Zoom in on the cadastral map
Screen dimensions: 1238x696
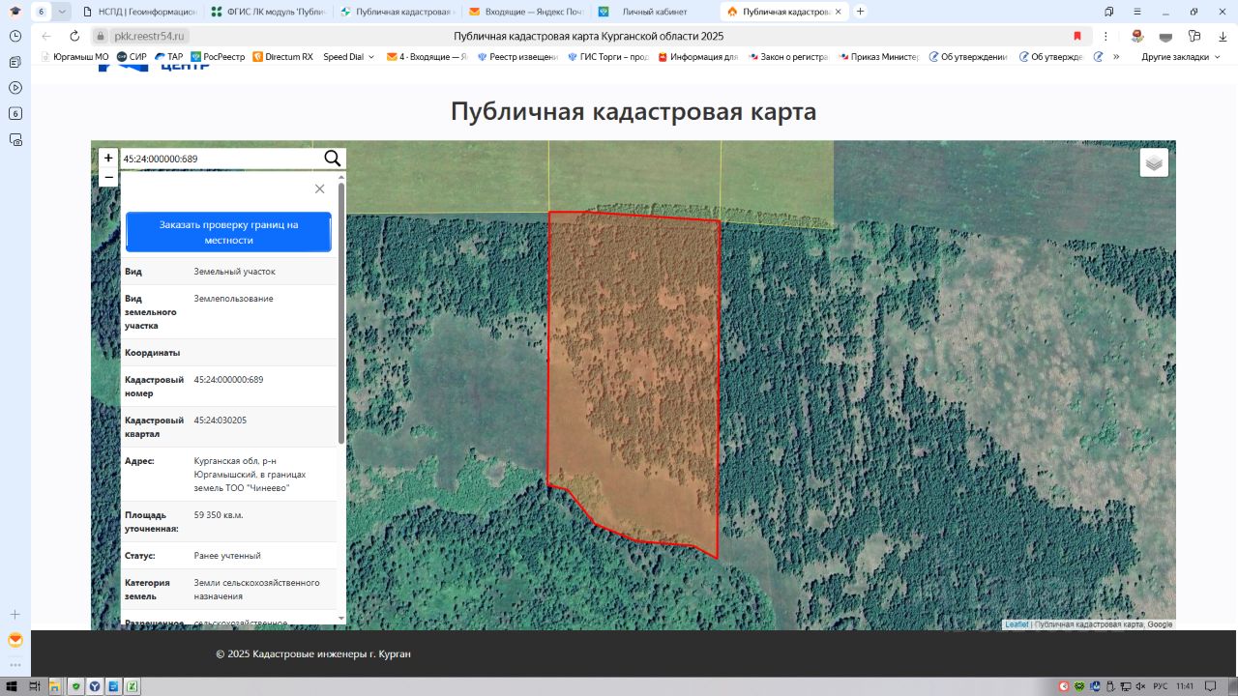[108, 158]
